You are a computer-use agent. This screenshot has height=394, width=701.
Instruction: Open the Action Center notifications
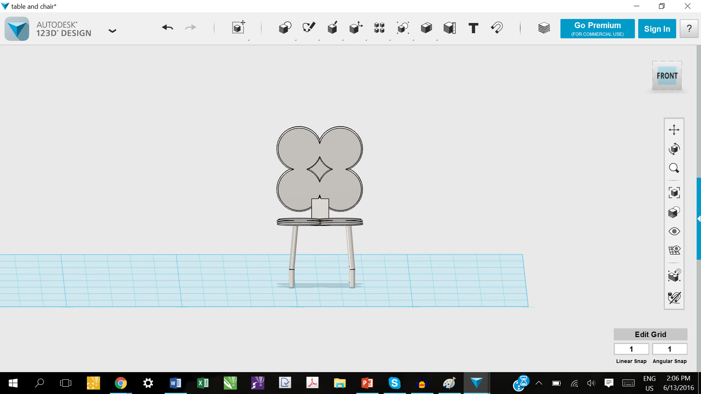point(609,383)
